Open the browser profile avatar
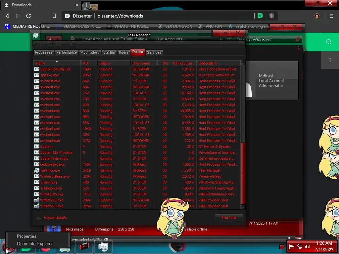Screen dimensions: 339x254 click(x=317, y=16)
